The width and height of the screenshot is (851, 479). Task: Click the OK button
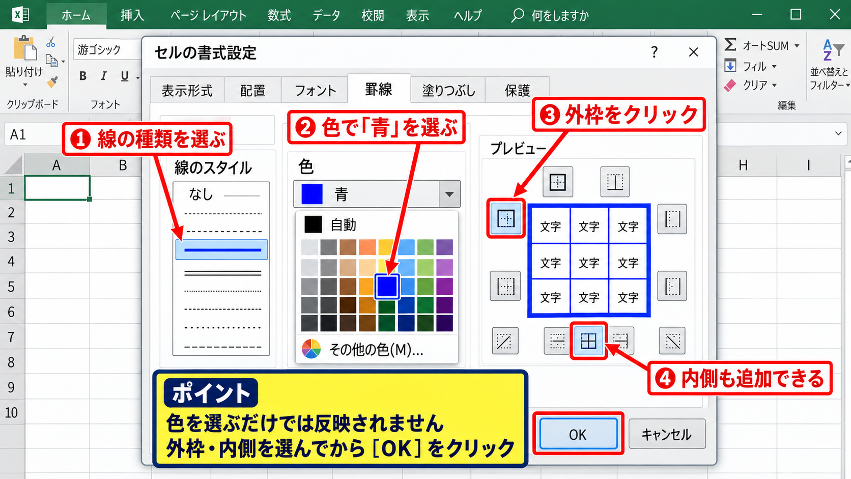tap(578, 434)
